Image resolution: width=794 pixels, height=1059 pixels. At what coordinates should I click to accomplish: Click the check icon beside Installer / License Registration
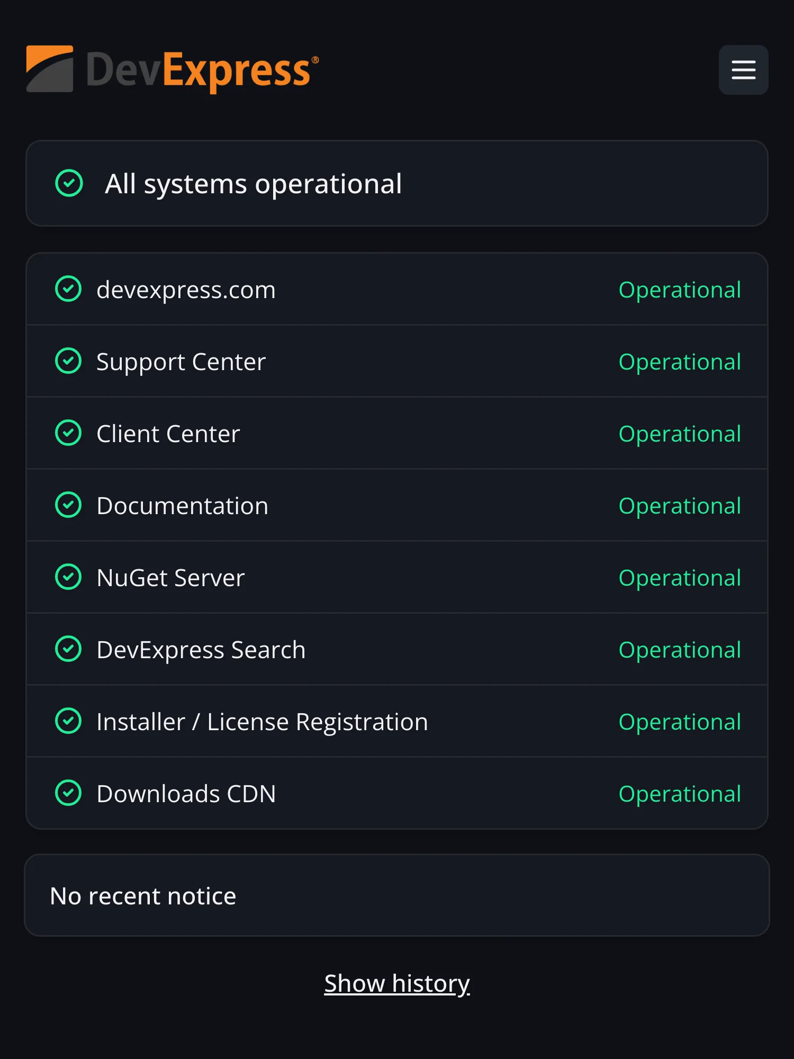[x=68, y=721]
